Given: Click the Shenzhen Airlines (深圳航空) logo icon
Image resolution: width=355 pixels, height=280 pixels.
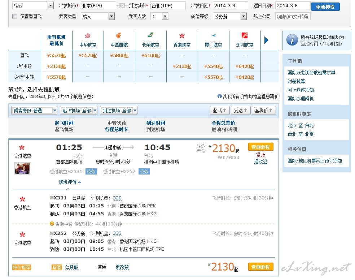Looking at the screenshot, I should point(245,35).
